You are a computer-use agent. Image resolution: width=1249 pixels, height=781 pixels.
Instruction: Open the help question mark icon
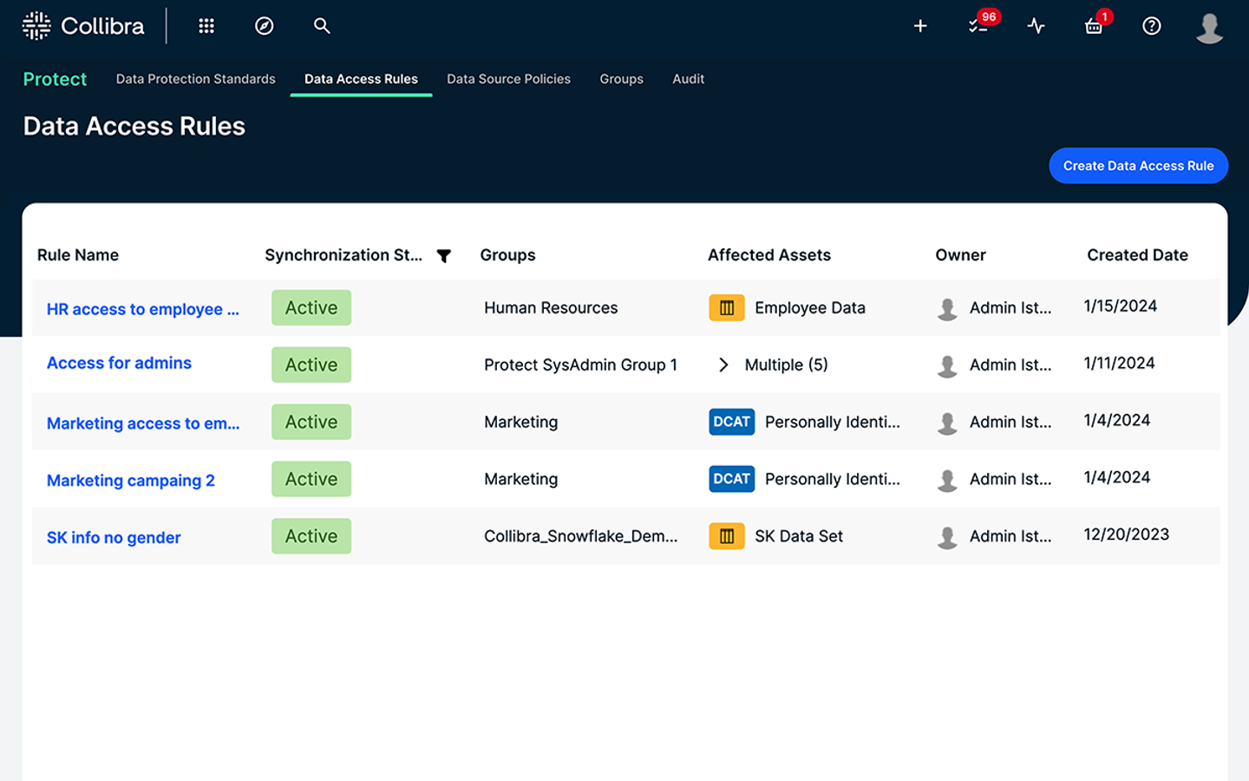(1151, 26)
